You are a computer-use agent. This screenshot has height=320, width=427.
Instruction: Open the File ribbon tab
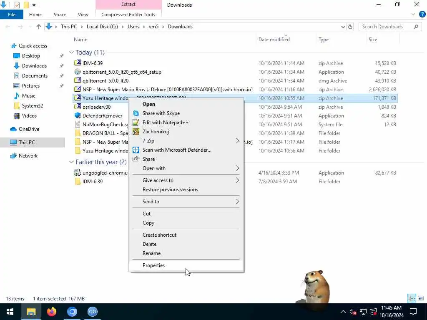(12, 15)
